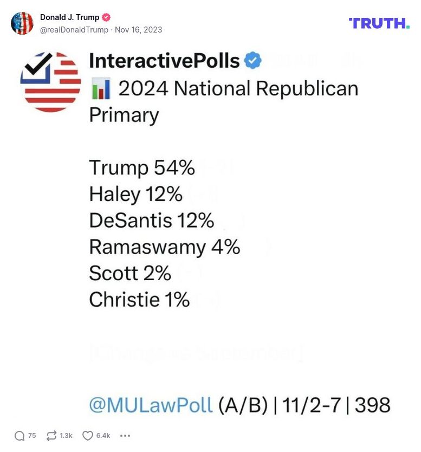The height and width of the screenshot is (452, 421).
Task: Click the ReTruth repost icon
Action: click(51, 435)
